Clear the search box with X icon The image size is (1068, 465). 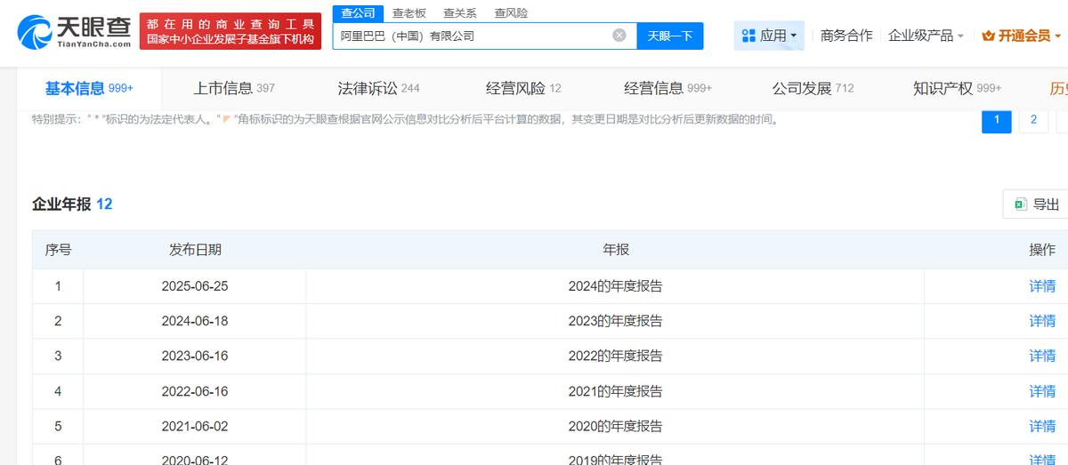click(x=619, y=36)
